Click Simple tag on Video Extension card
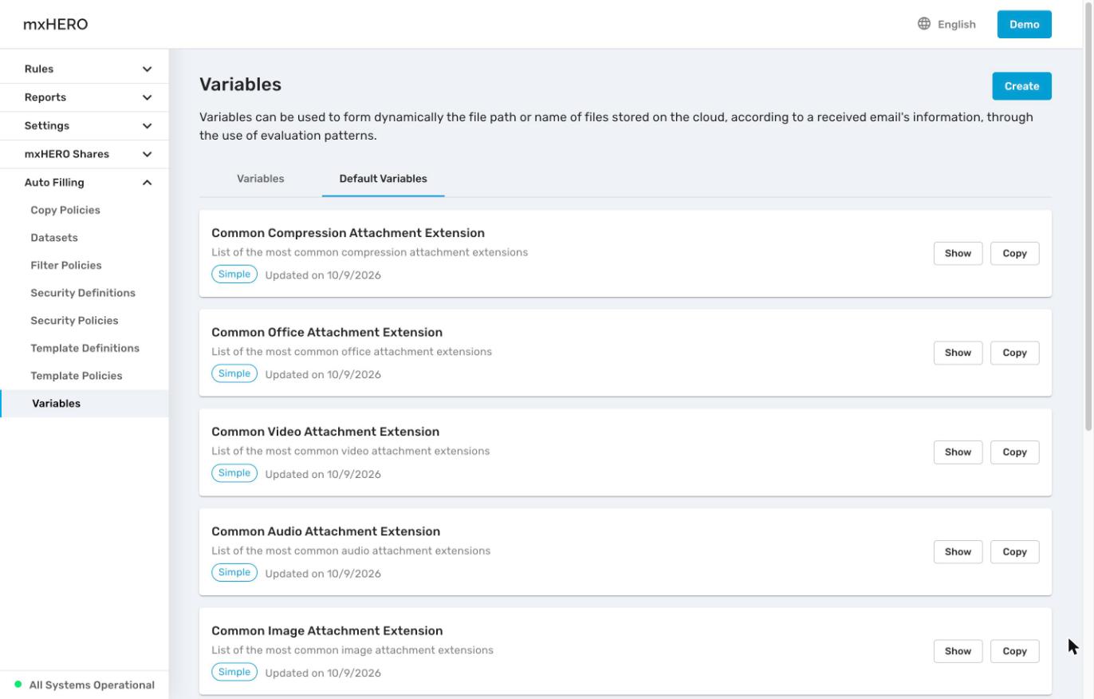1094x699 pixels. 234,473
